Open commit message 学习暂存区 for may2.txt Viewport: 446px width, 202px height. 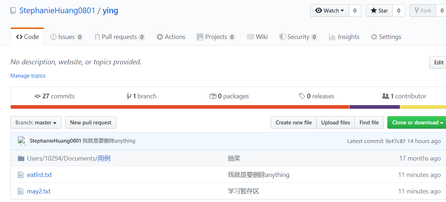(244, 191)
